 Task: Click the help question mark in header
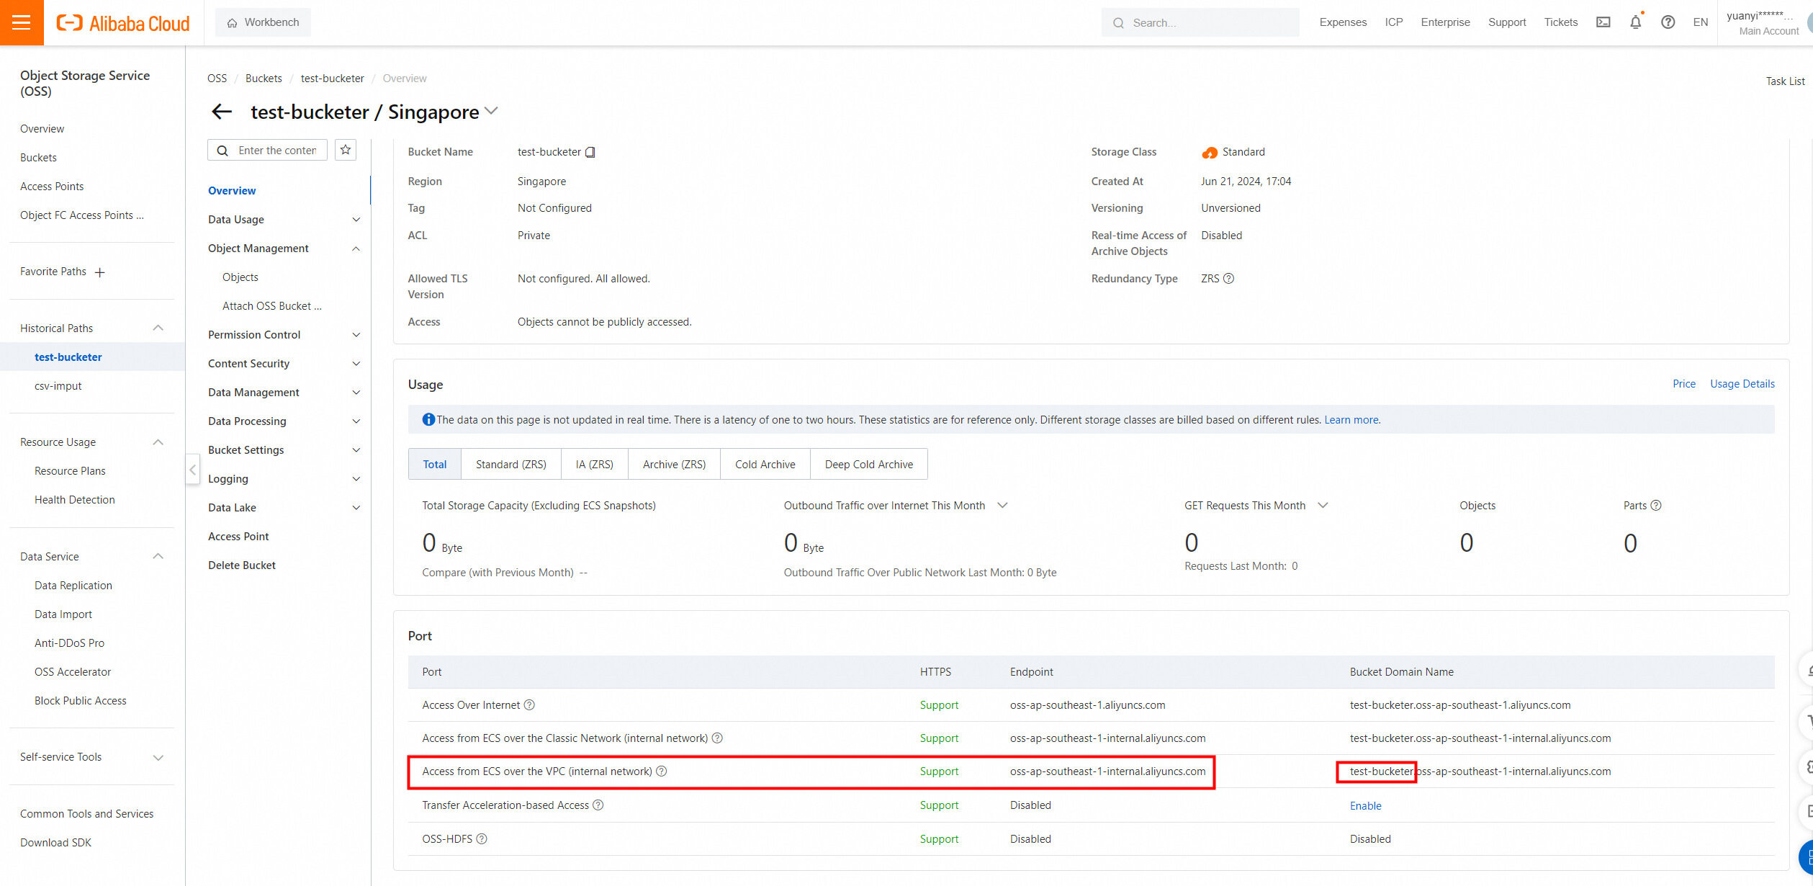[x=1668, y=22]
